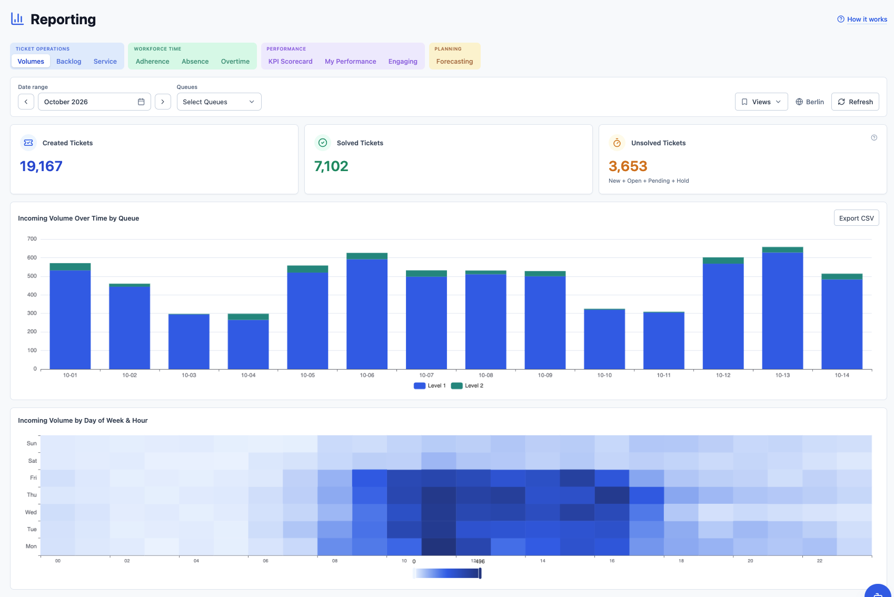The height and width of the screenshot is (597, 894).
Task: Go to previous month with left chevron
Action: (26, 102)
